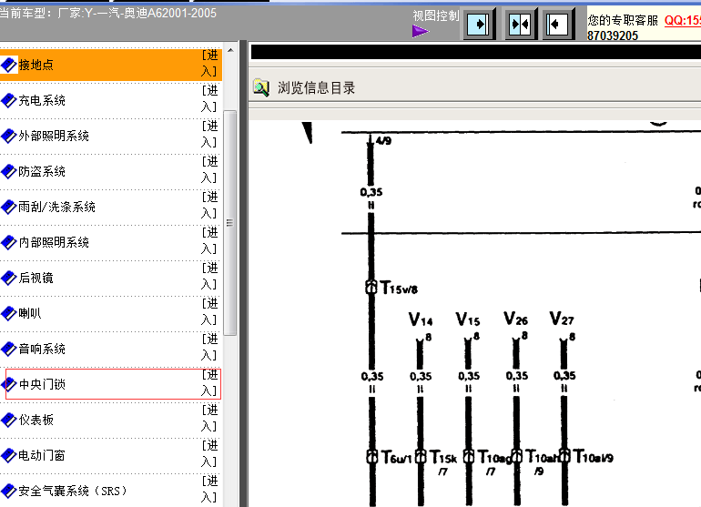This screenshot has width=701, height=507.
Task: Select the 中央门锁 list entry
Action: [113, 384]
